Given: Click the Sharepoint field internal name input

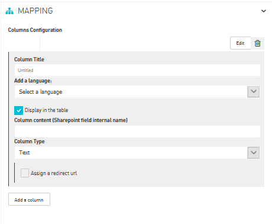Looking at the screenshot, I should 137,131.
